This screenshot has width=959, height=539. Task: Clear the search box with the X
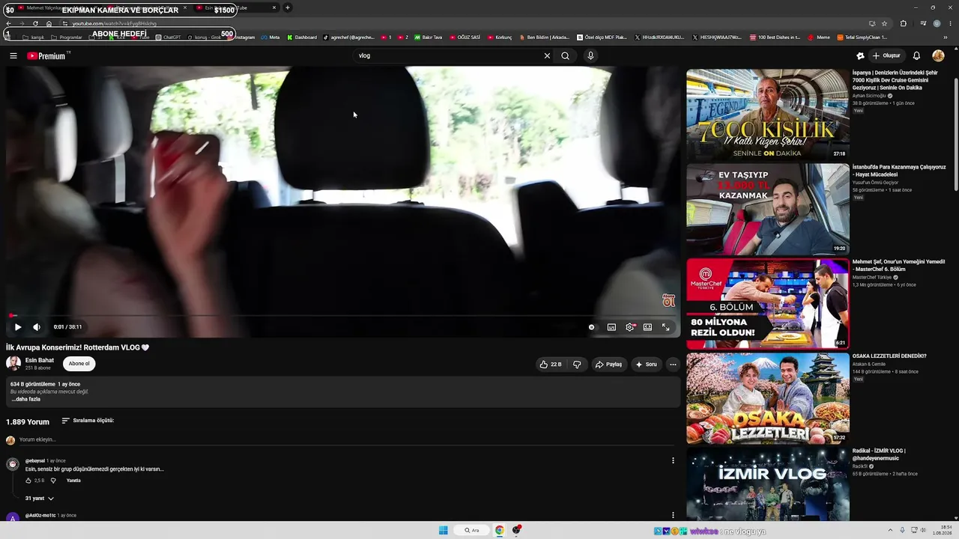click(547, 55)
